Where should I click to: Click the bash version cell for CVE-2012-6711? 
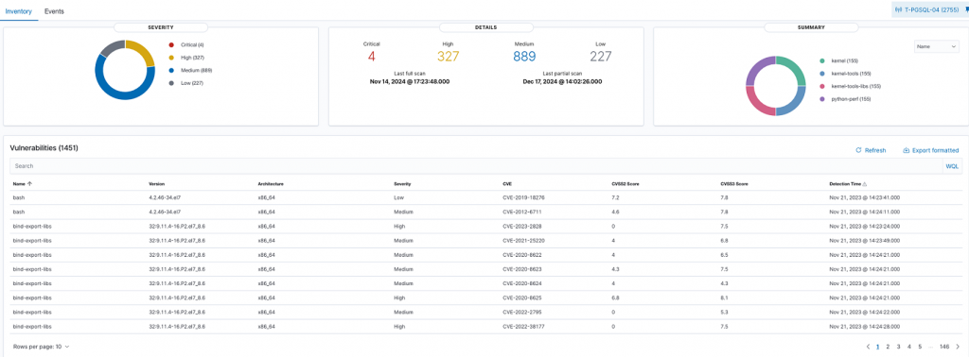166,212
